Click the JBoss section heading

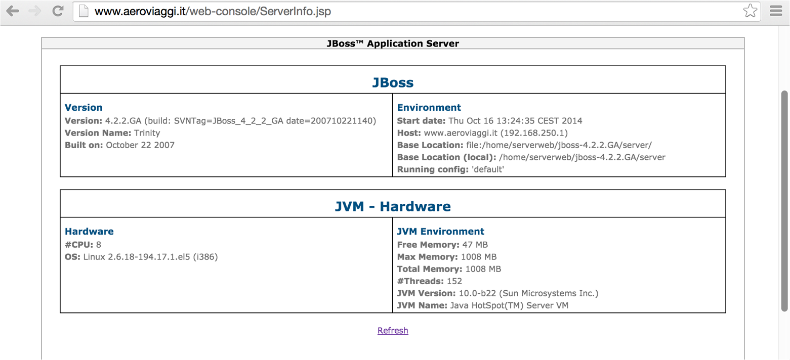(393, 82)
